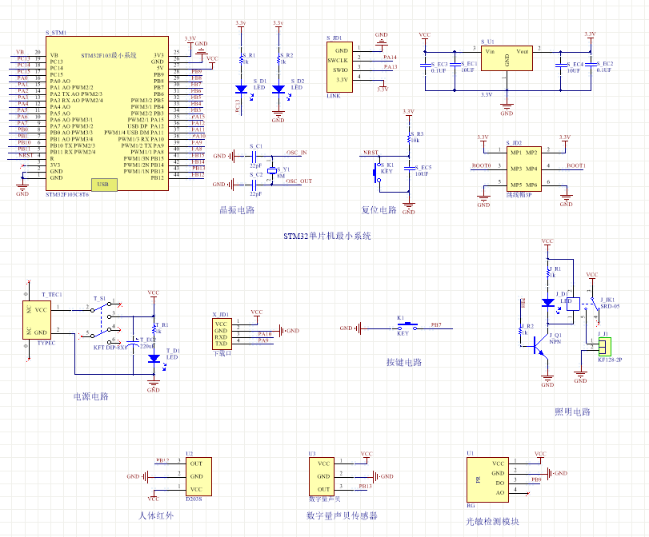649x537 pixels.
Task: Click the '电源电路' caption
Action: point(90,396)
